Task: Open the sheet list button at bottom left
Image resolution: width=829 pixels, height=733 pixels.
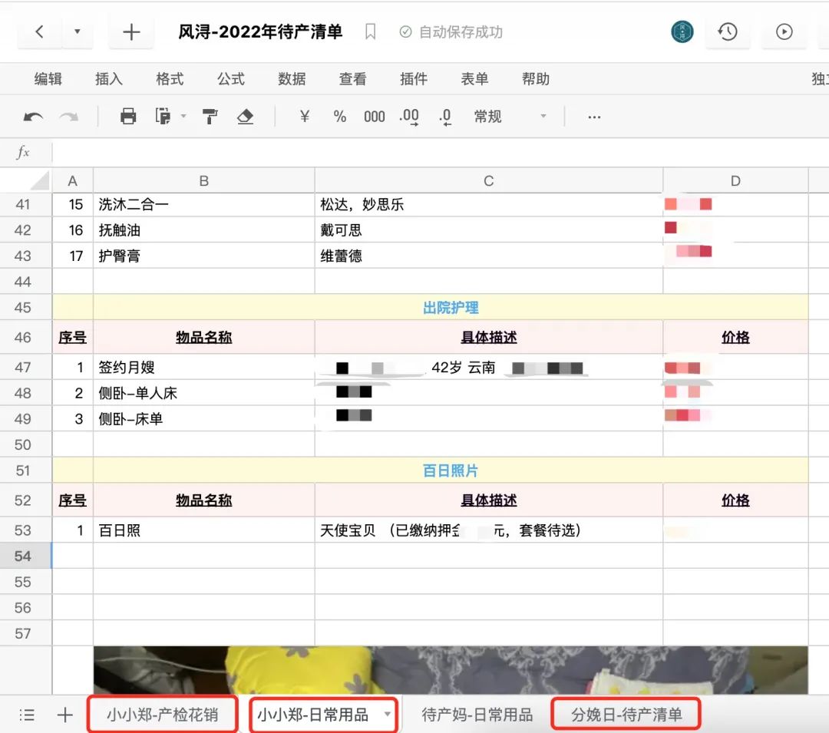Action: tap(27, 714)
